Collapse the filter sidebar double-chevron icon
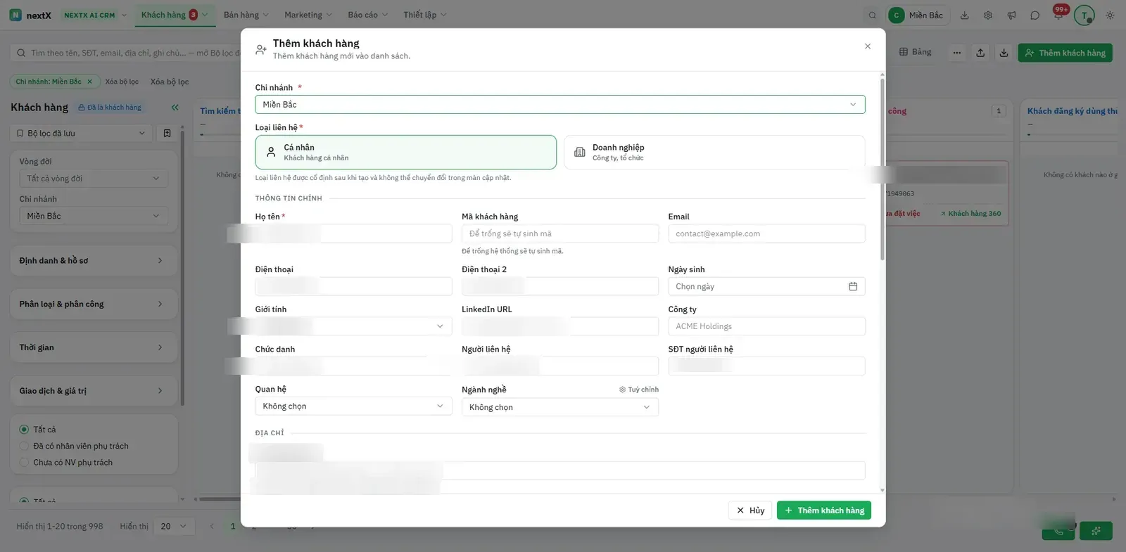 (175, 108)
